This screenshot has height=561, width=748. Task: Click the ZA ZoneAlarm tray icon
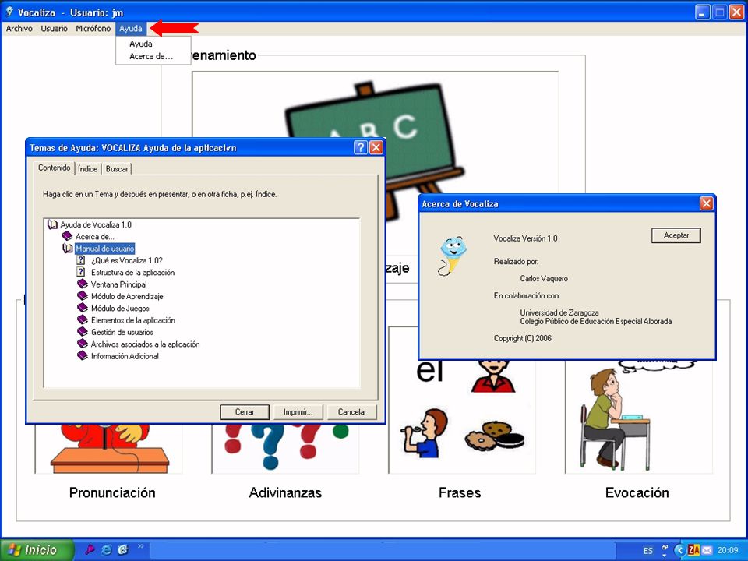pos(693,550)
